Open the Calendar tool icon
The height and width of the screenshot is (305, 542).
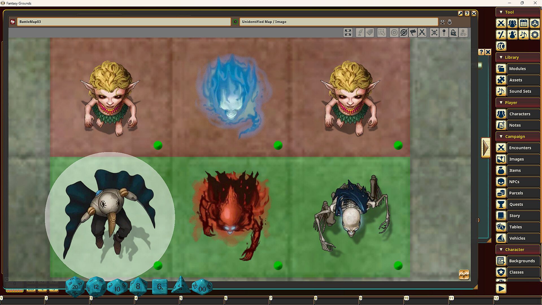pyautogui.click(x=524, y=23)
